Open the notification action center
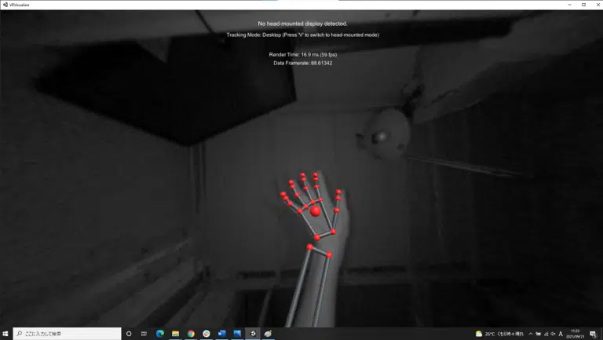This screenshot has width=603, height=340. tap(594, 334)
